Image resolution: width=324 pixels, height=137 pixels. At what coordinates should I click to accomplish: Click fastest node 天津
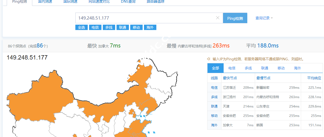tap(226, 106)
